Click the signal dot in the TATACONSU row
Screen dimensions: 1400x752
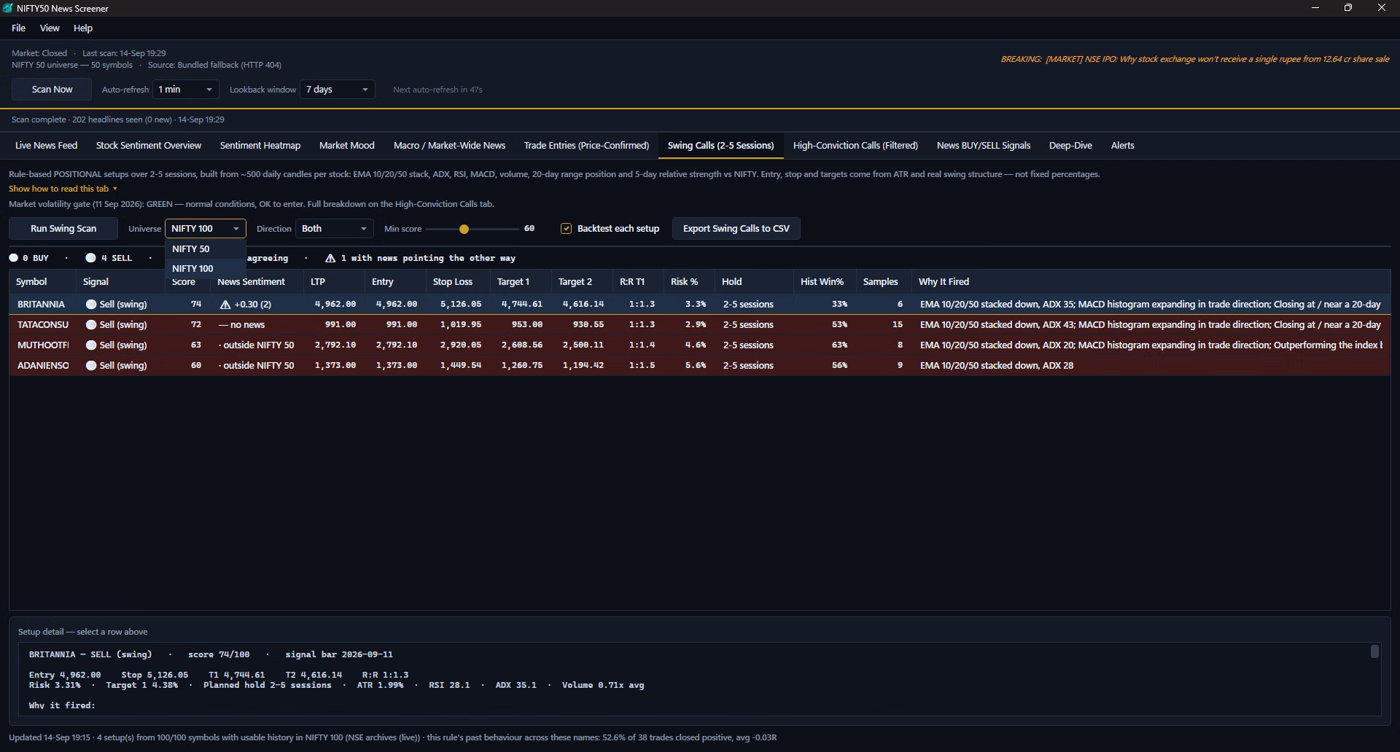(x=91, y=325)
